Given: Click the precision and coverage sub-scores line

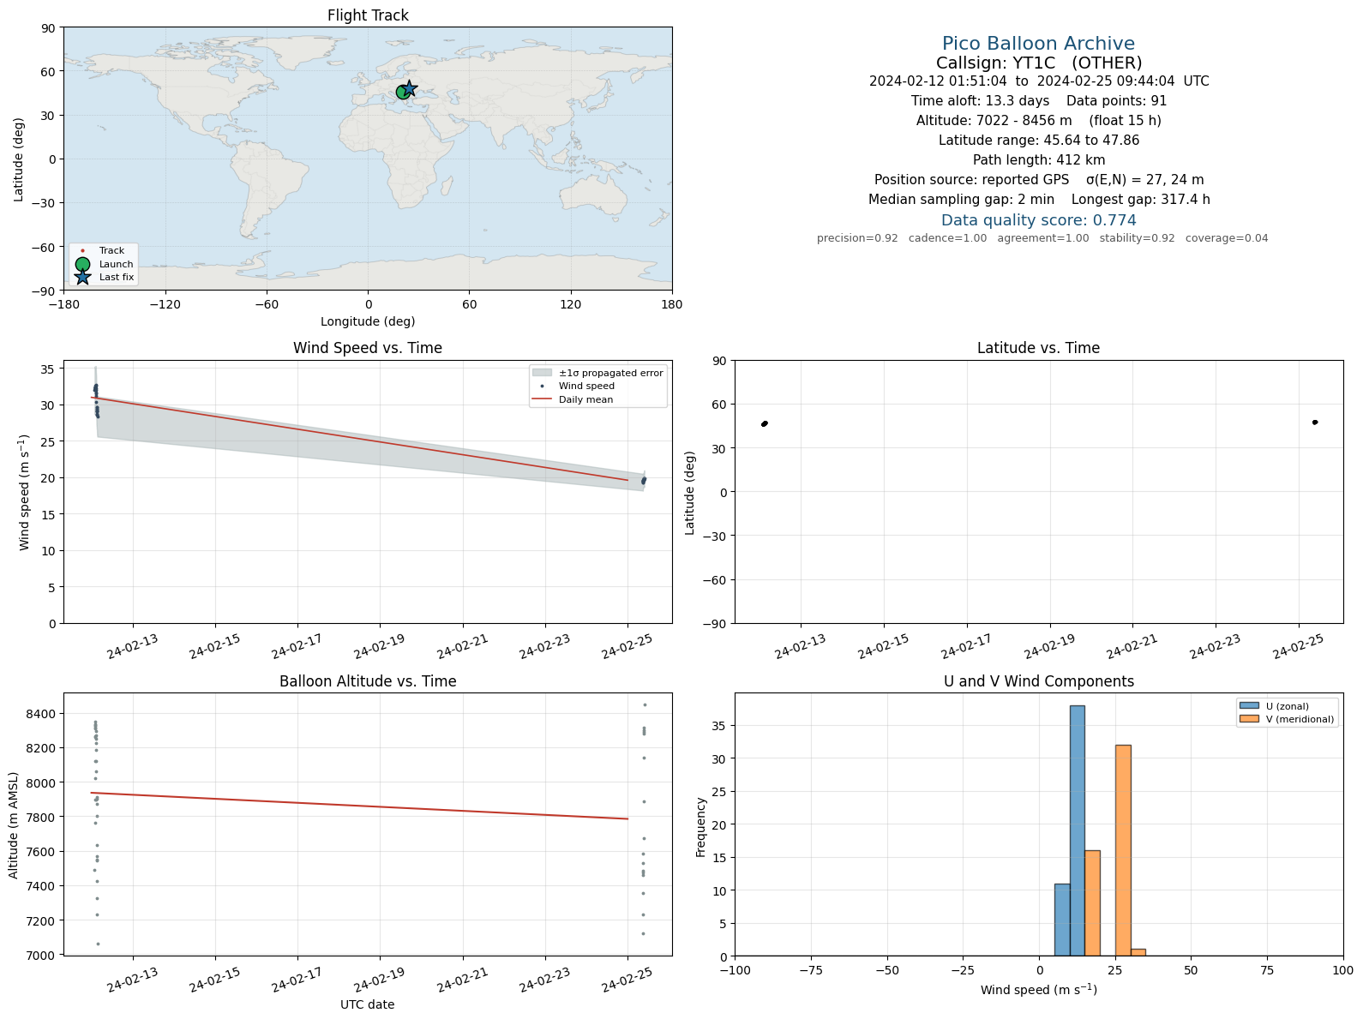Looking at the screenshot, I should coord(1042,238).
